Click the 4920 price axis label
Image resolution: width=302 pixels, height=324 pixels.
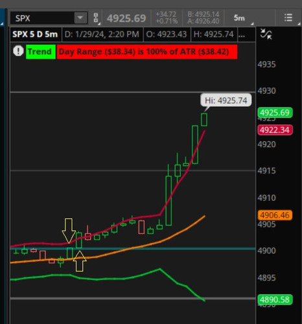click(x=266, y=145)
